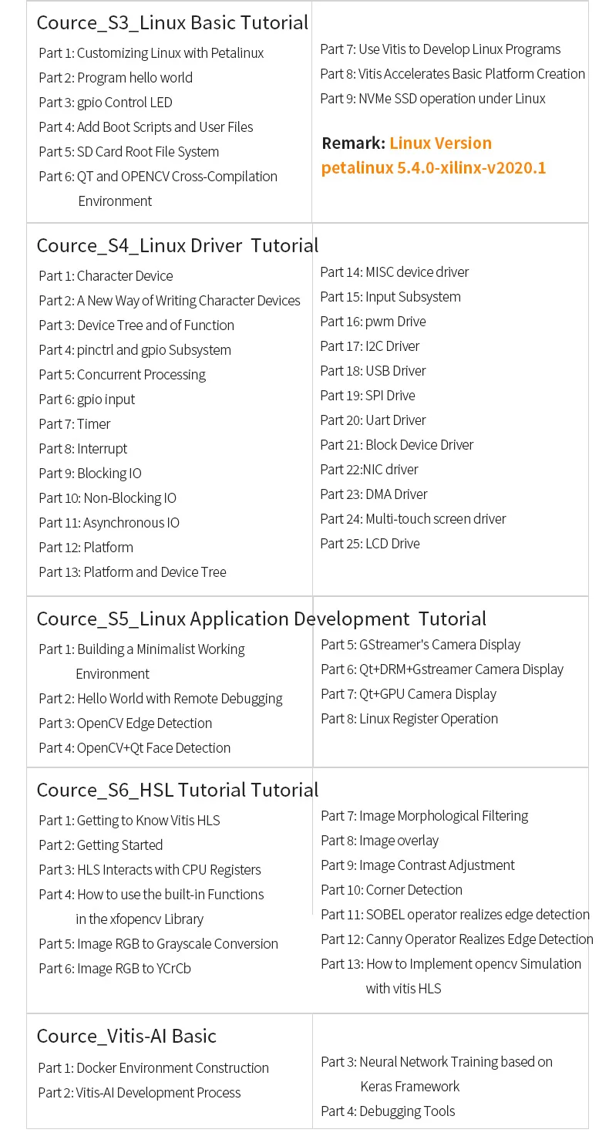Click Part 23: DMA Driver
Screen dimensions: 609x1143
(x=374, y=494)
